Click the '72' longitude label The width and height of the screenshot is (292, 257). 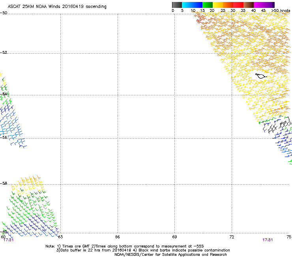232,237
